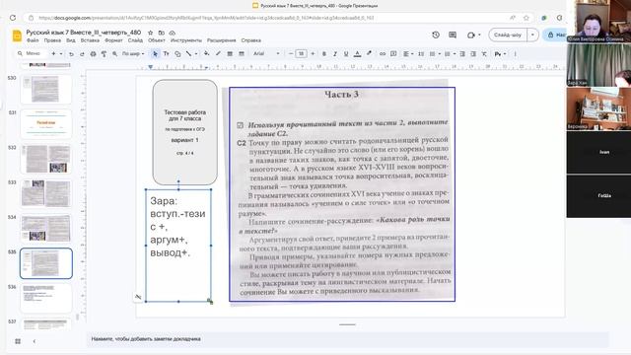Open the Слайд-шоу dropdown arrow
The width and height of the screenshot is (631, 355).
532,35
